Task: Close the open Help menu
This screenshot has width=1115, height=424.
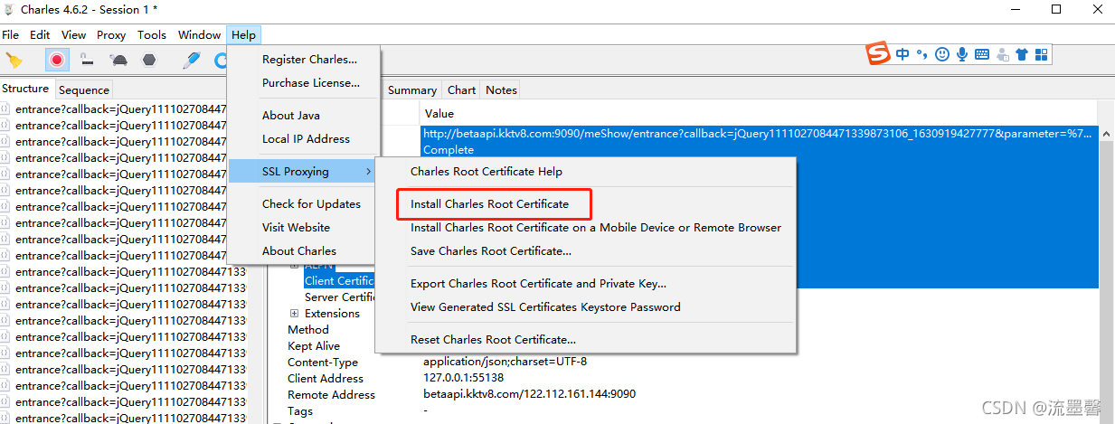Action: pos(244,35)
